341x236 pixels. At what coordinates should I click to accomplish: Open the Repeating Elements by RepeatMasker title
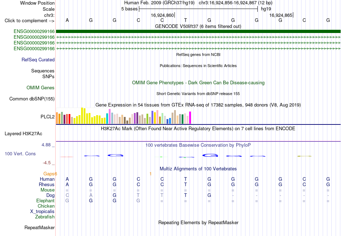tap(198, 222)
